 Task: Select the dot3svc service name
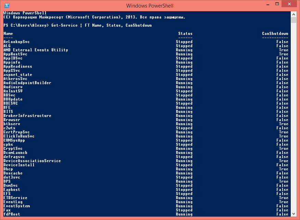[x=12, y=177]
